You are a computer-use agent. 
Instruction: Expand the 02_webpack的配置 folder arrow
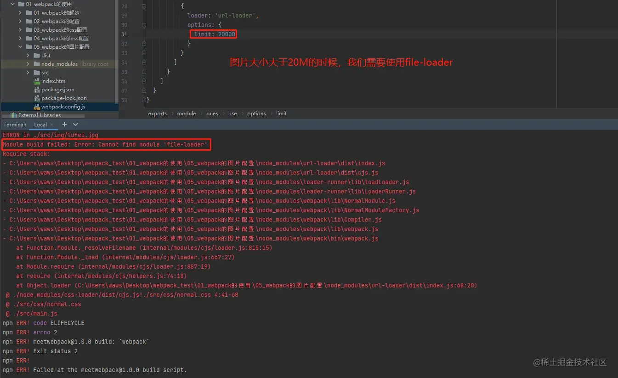click(20, 21)
